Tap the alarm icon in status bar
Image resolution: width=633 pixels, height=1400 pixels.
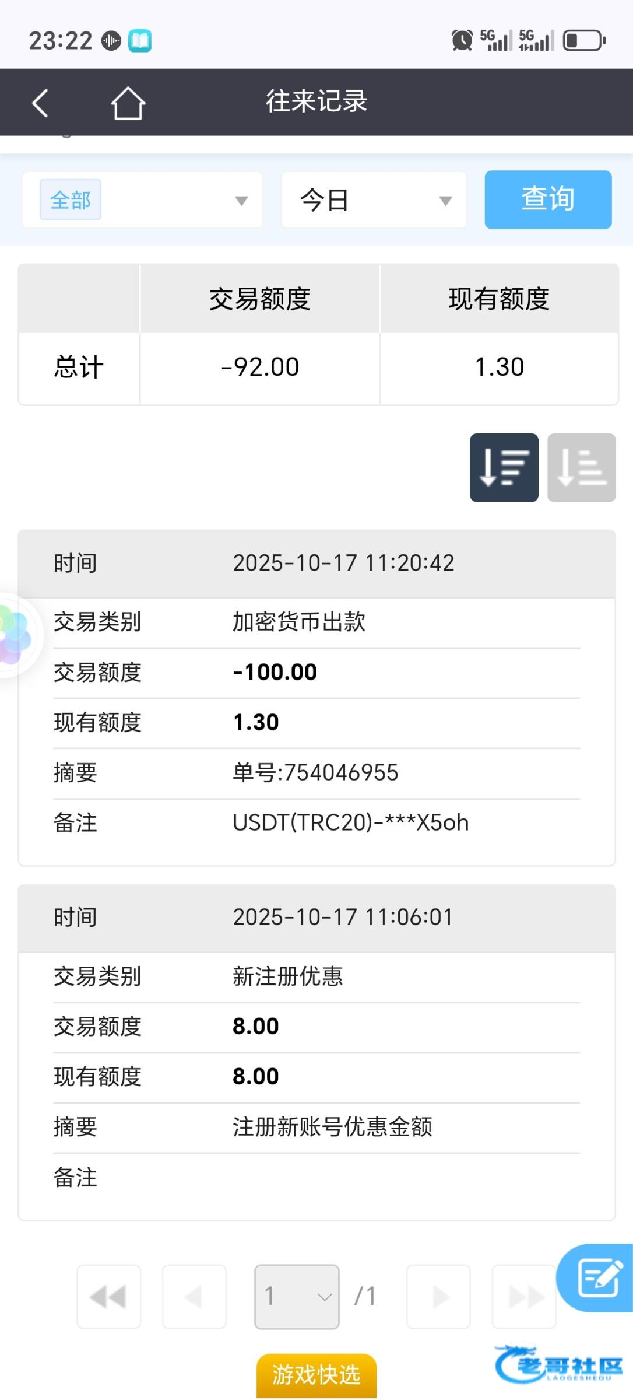coord(462,40)
